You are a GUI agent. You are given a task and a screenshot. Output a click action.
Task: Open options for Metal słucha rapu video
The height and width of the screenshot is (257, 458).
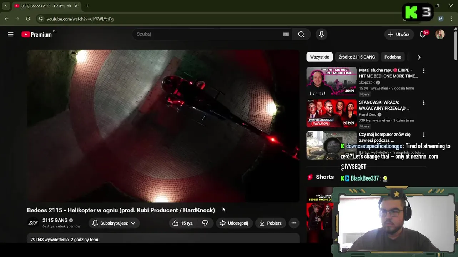coord(424,71)
